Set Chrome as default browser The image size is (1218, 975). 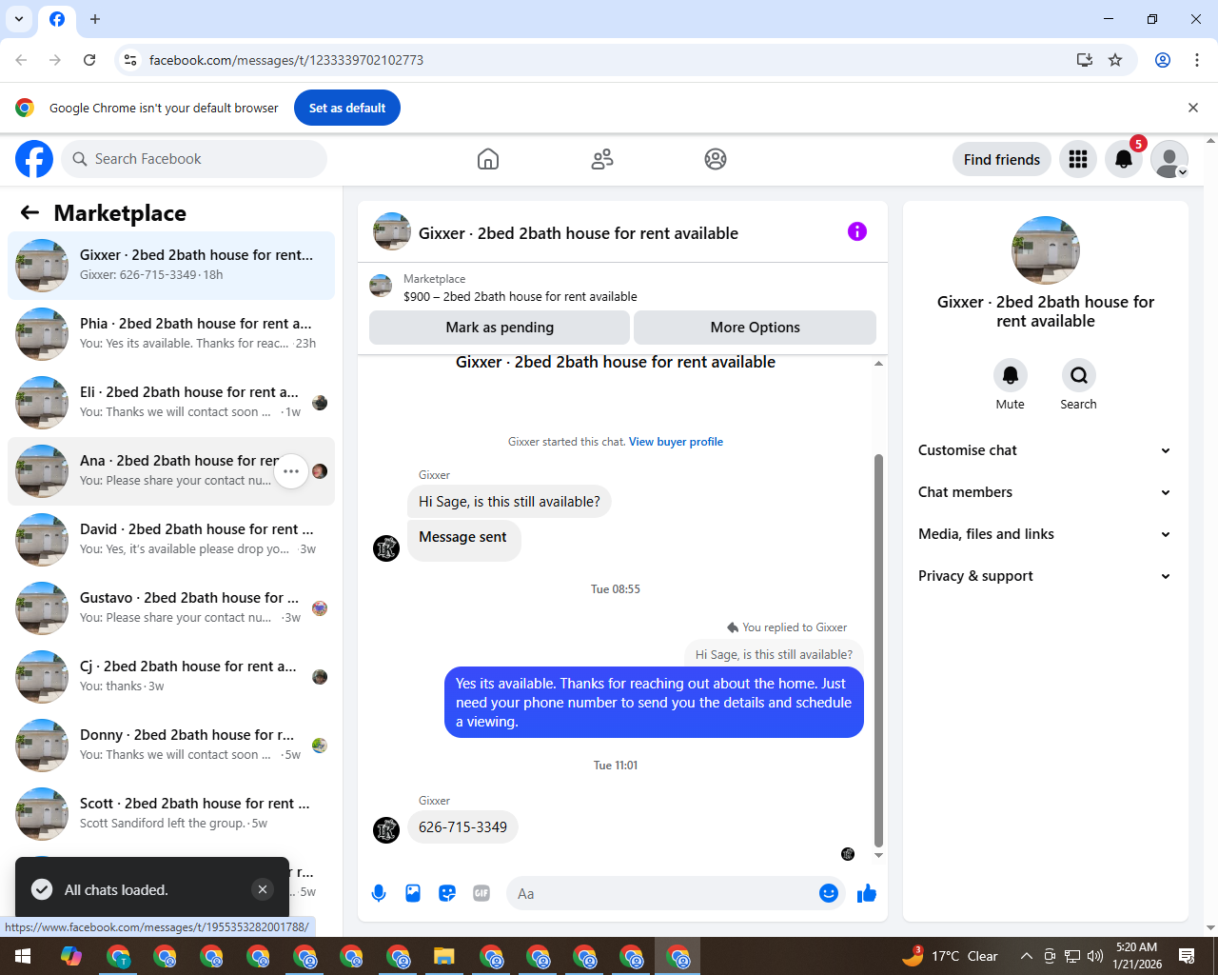347,108
